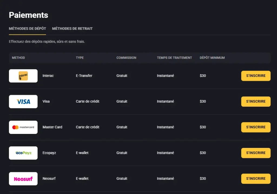Click Gratuit commission in Ecopayz row
The width and height of the screenshot is (277, 194).
point(122,153)
